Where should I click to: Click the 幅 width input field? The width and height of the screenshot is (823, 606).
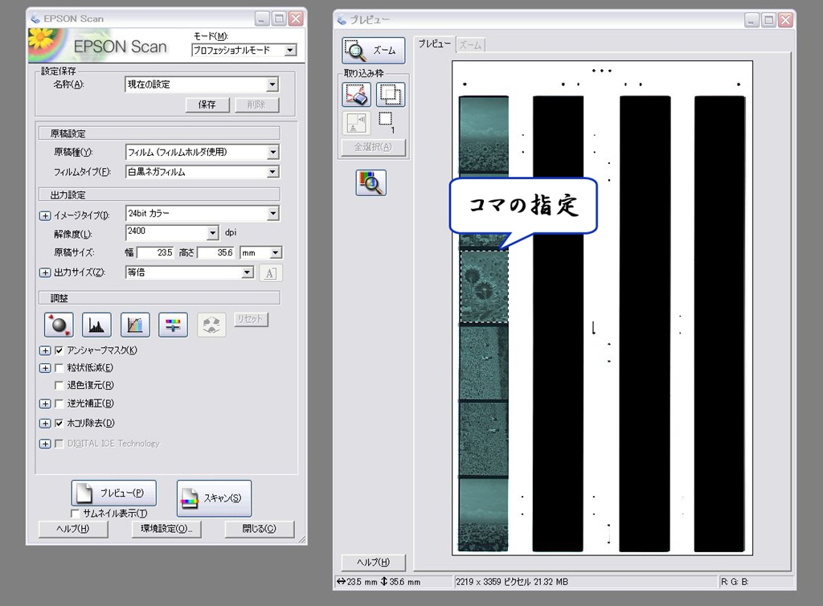pyautogui.click(x=156, y=253)
